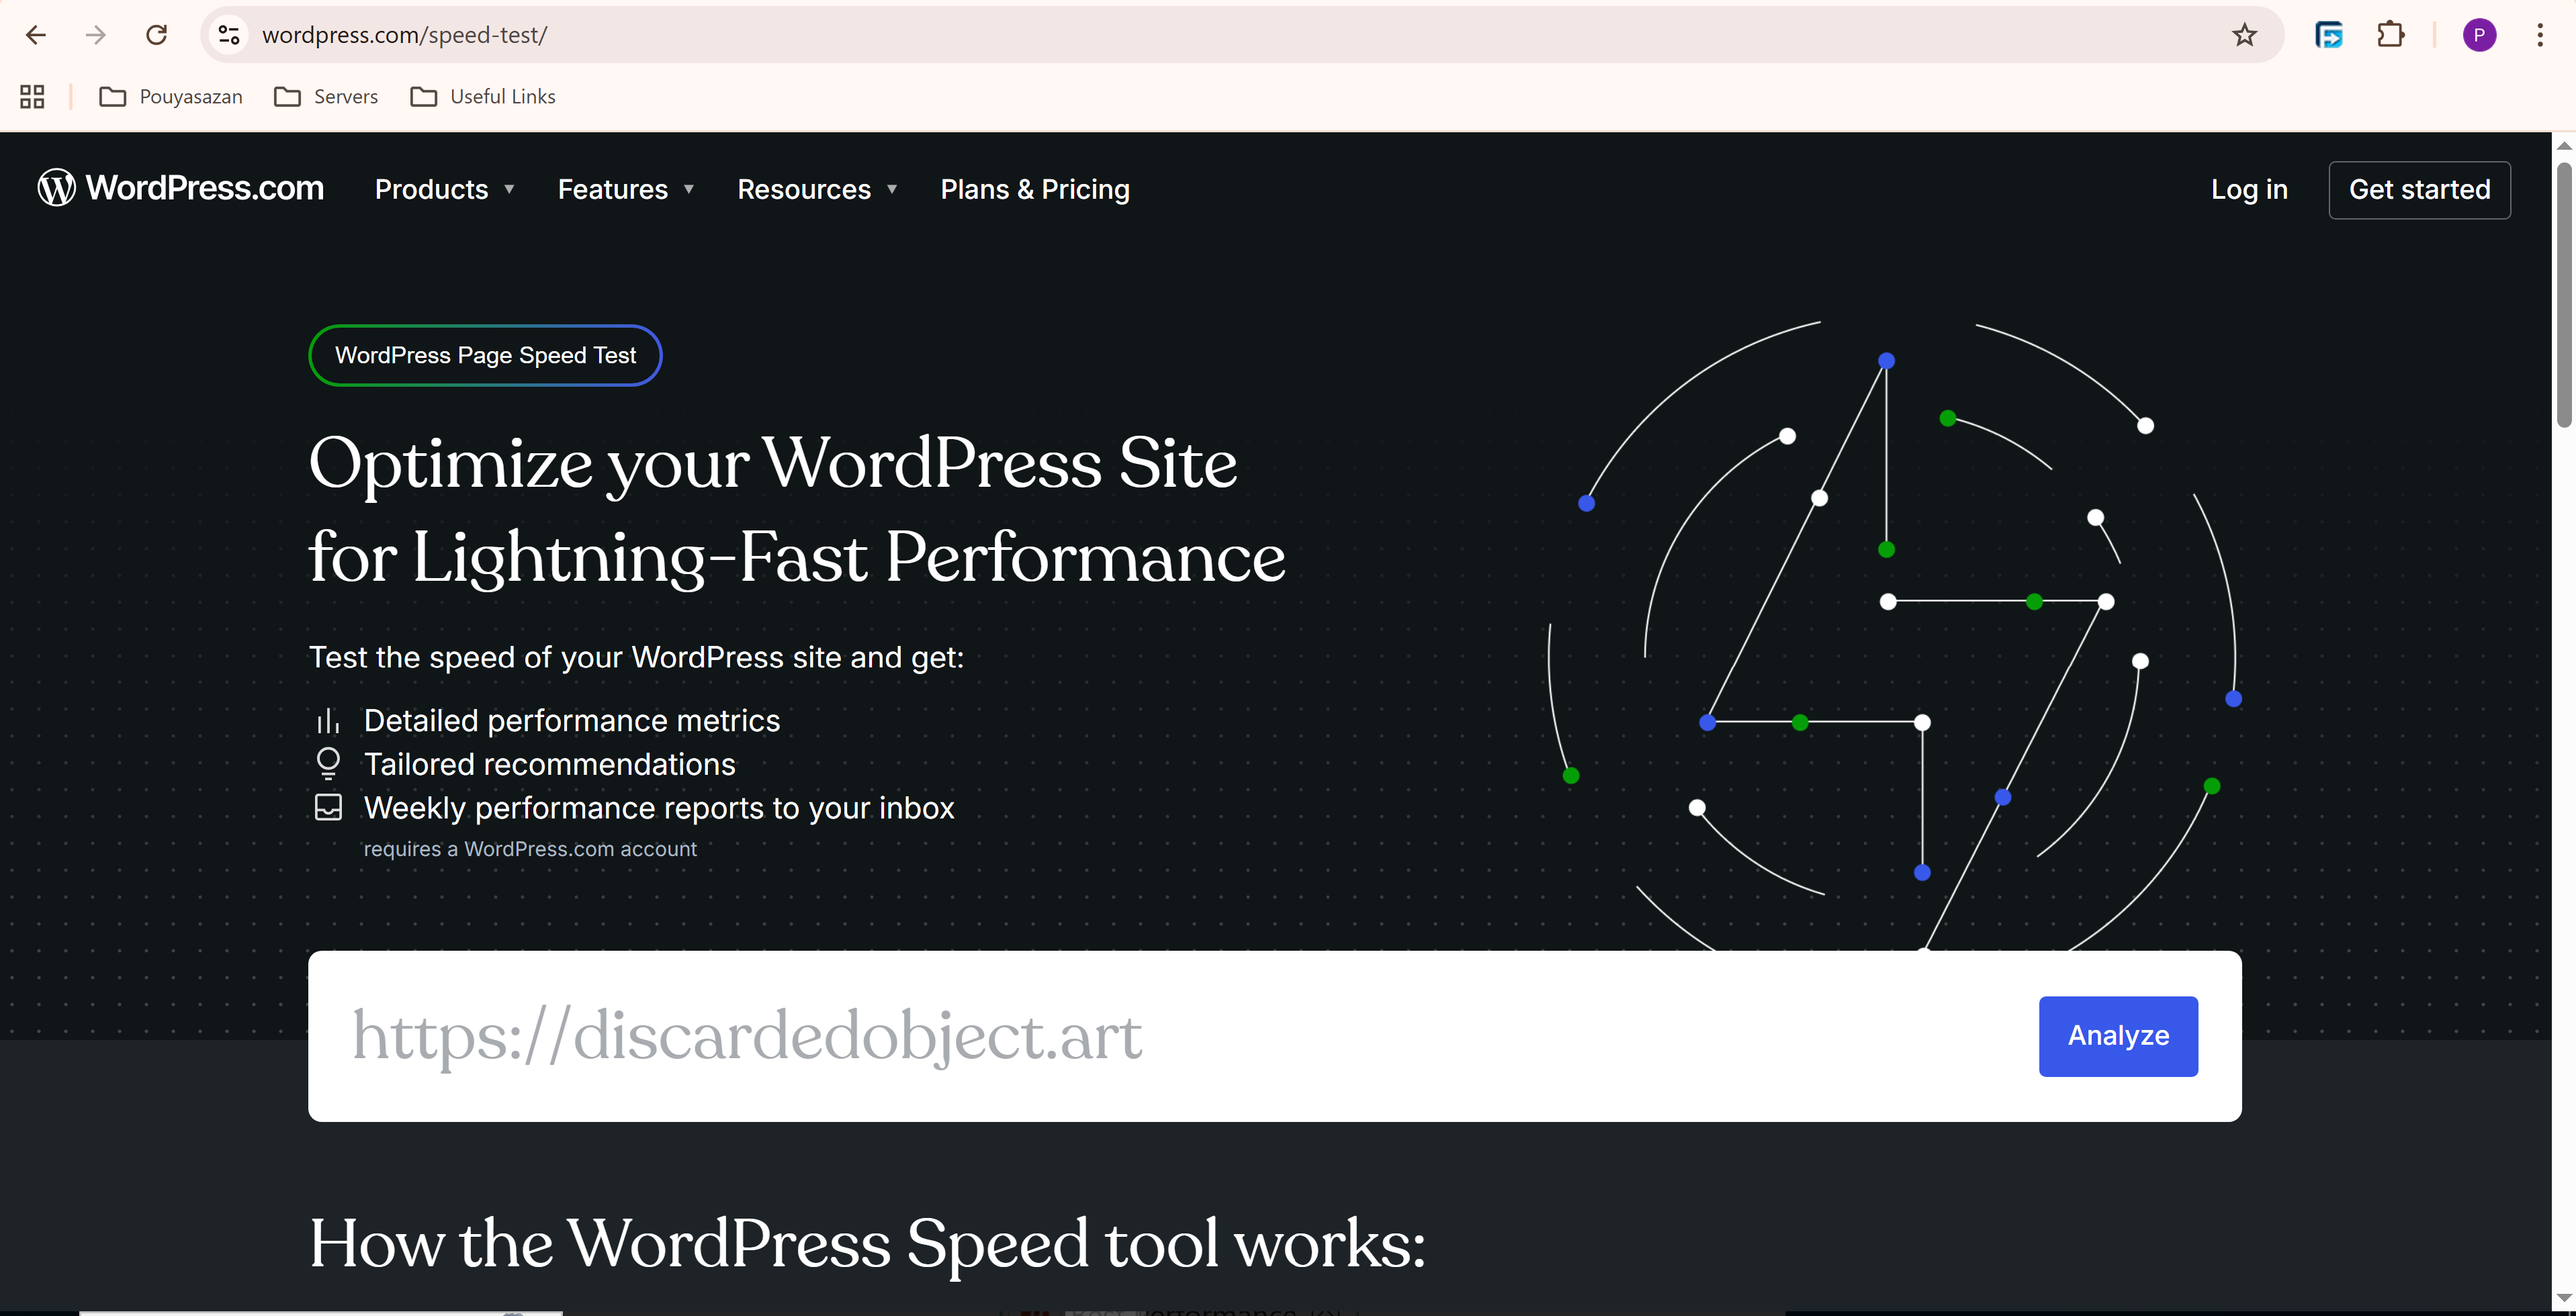Open Plans & Pricing menu item
The width and height of the screenshot is (2576, 1316).
coord(1034,190)
